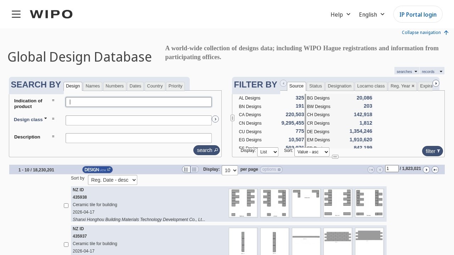Viewport: 454px width, 255px height.
Task: Select the Design search tab
Action: 73,86
